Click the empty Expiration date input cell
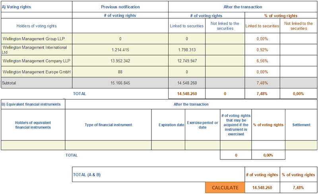This screenshot has height=194, width=318. [168, 145]
